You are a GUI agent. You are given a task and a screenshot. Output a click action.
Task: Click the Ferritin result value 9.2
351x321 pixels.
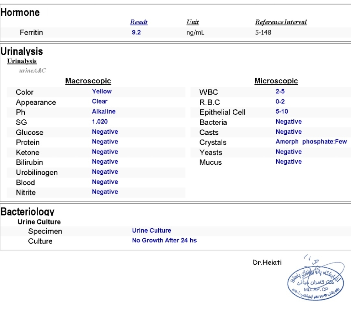tap(136, 33)
